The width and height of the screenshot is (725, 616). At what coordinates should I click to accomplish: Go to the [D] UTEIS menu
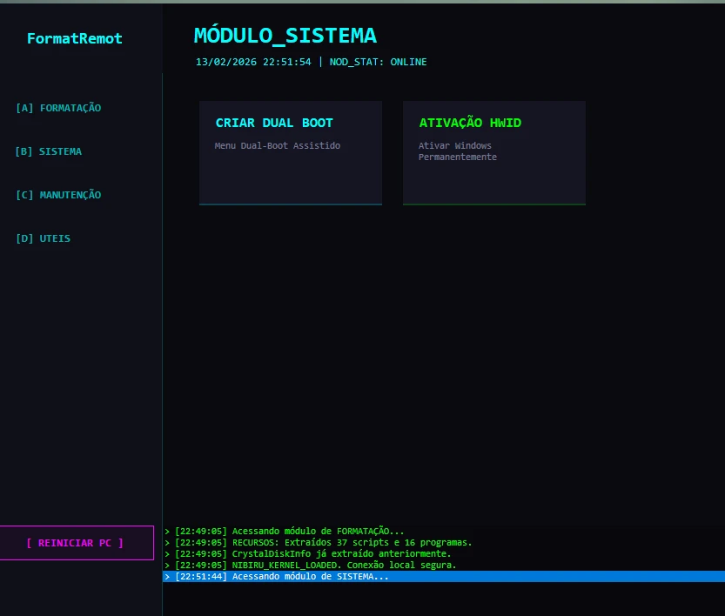tap(44, 238)
